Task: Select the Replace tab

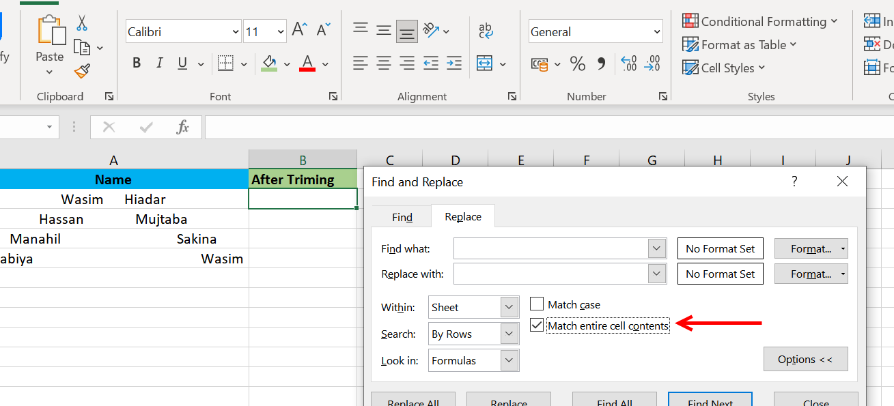Action: pyautogui.click(x=462, y=216)
